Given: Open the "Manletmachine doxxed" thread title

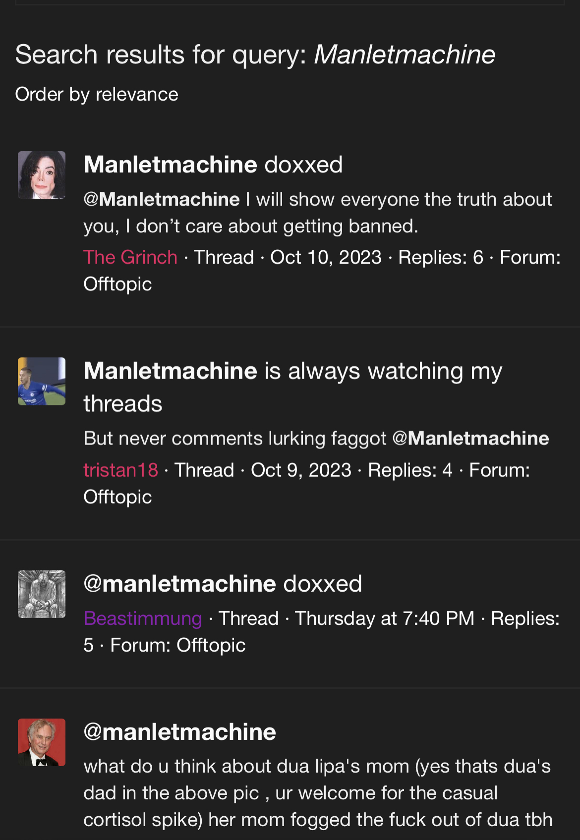Looking at the screenshot, I should (x=213, y=165).
